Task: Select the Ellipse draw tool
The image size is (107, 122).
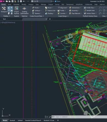Action: (104, 13)
